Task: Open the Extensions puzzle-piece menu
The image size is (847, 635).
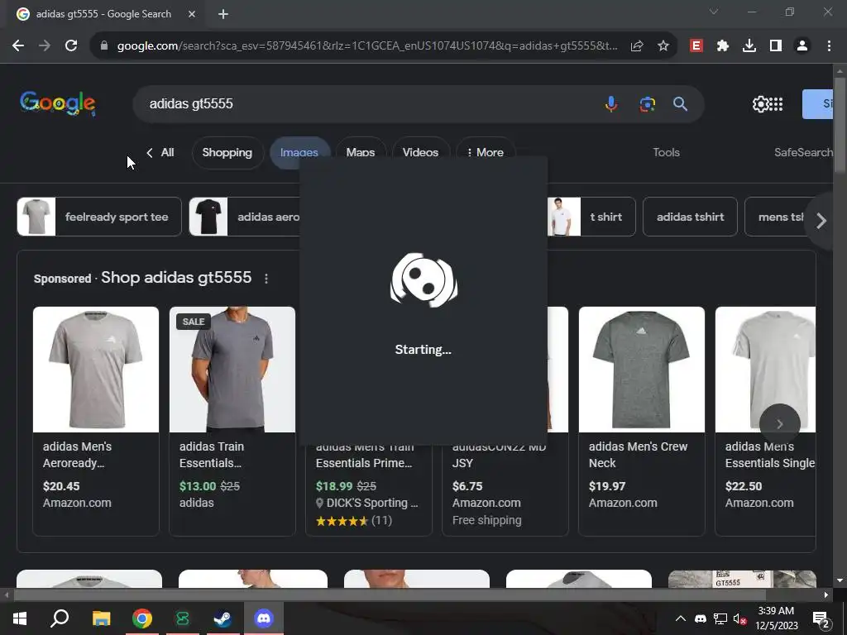Action: [x=723, y=46]
